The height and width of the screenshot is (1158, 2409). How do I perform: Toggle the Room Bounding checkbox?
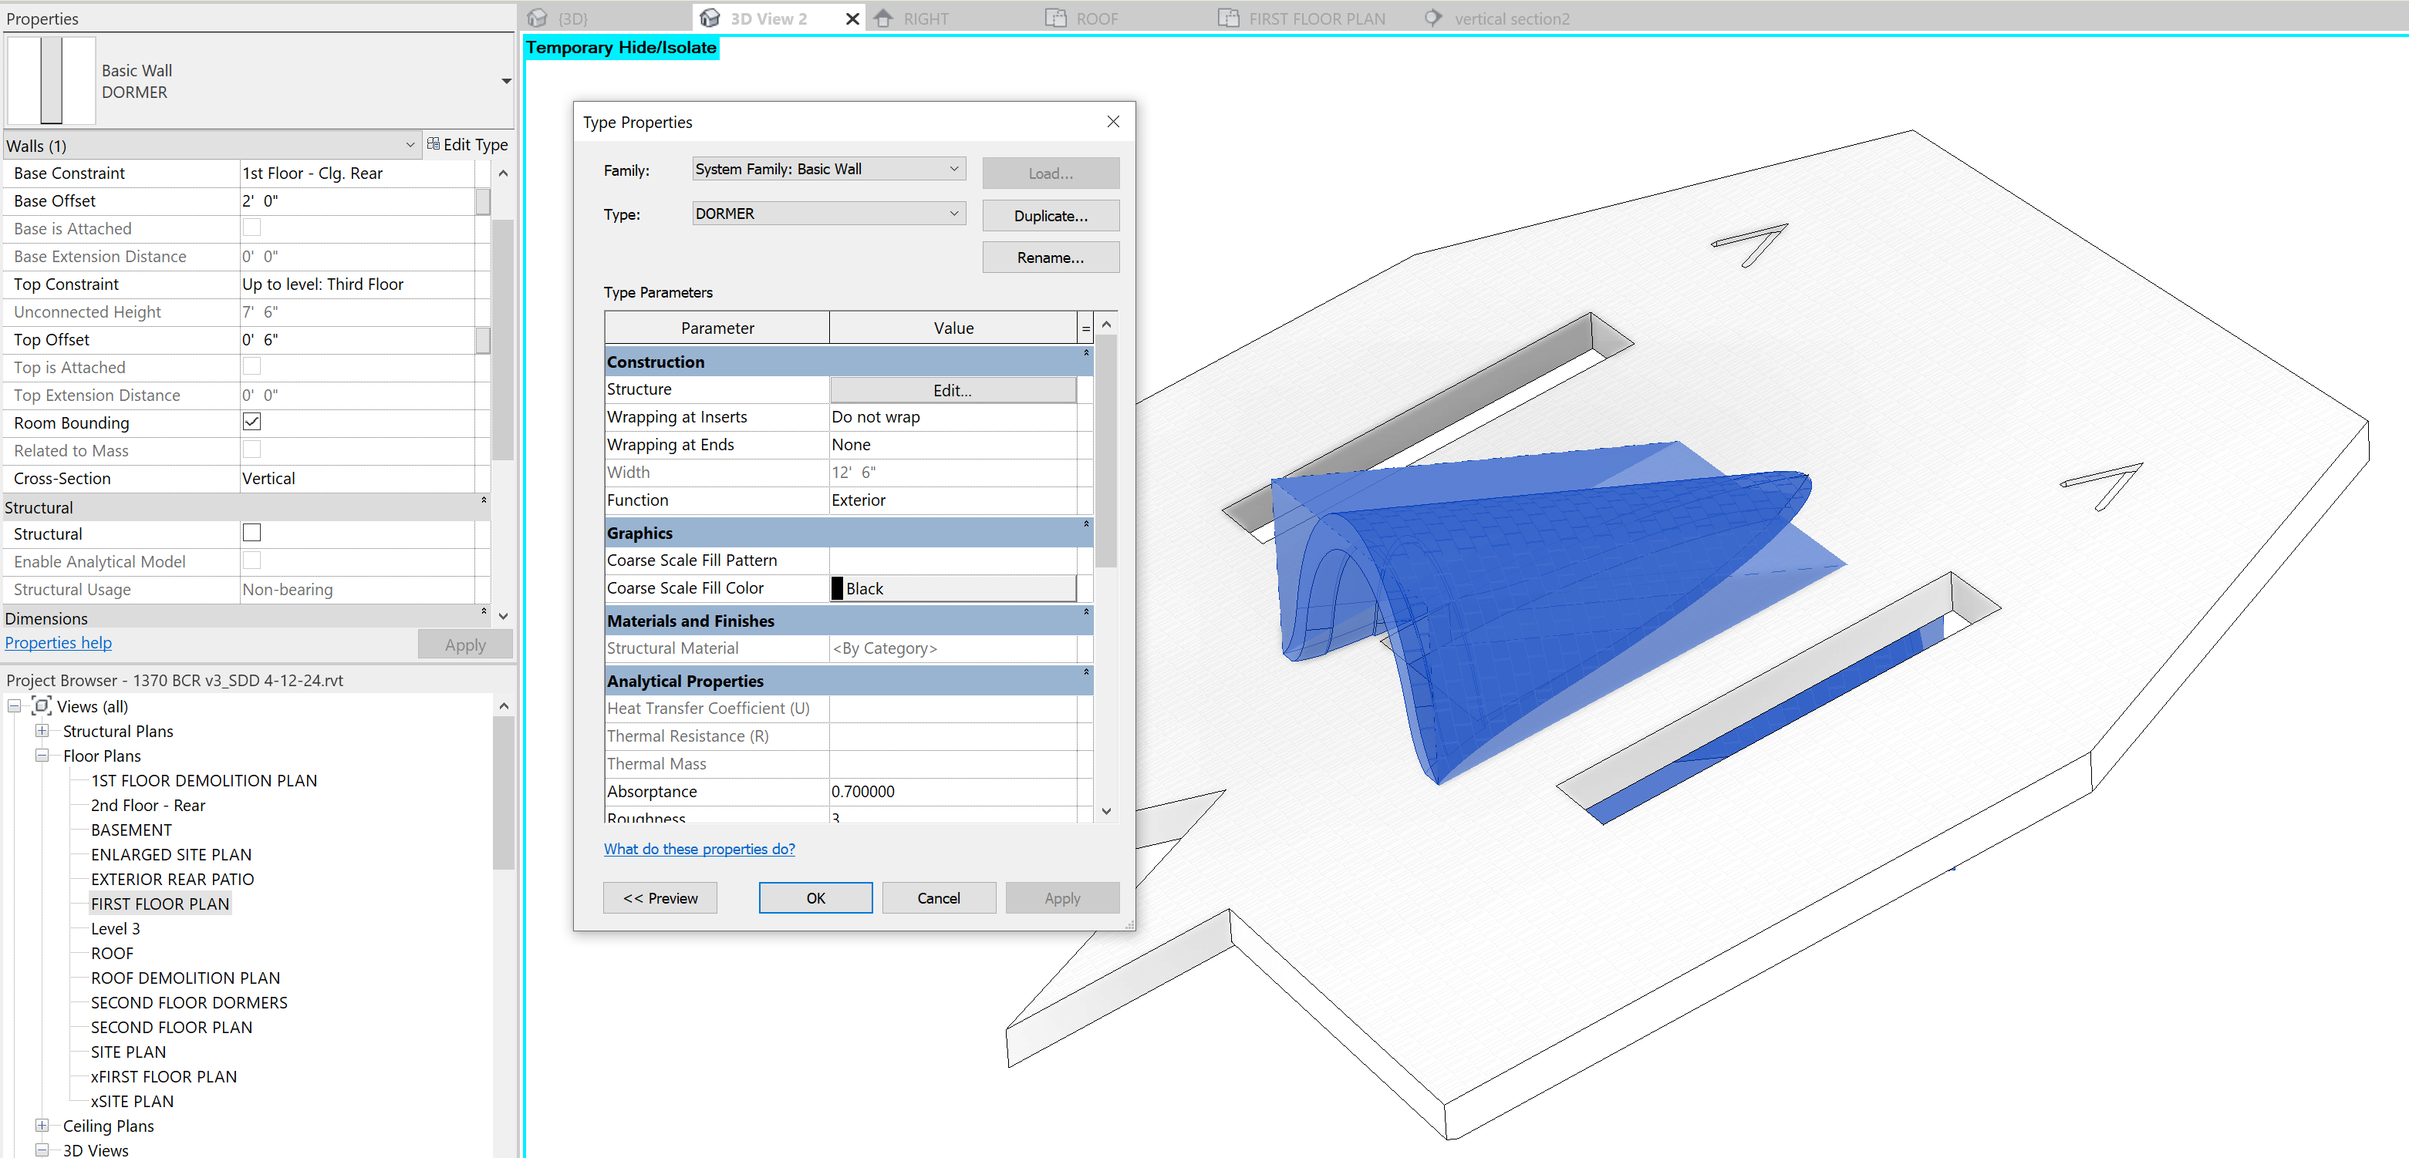tap(251, 422)
